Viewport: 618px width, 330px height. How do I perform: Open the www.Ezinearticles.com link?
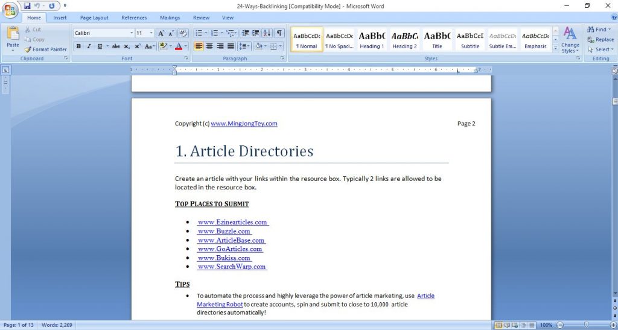[x=232, y=222]
